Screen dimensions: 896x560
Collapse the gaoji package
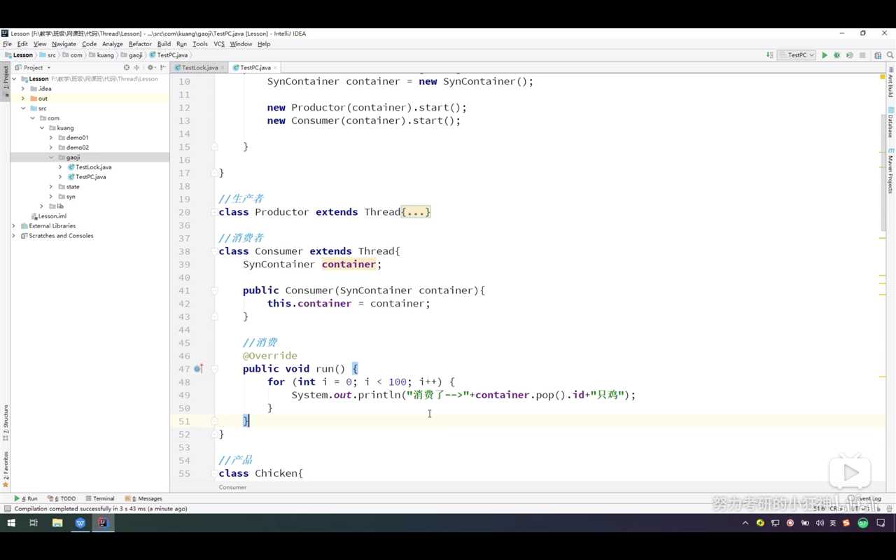click(x=51, y=157)
